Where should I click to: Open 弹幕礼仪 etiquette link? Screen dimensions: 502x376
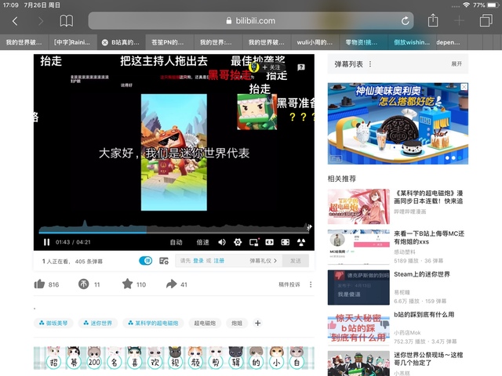pyautogui.click(x=264, y=261)
